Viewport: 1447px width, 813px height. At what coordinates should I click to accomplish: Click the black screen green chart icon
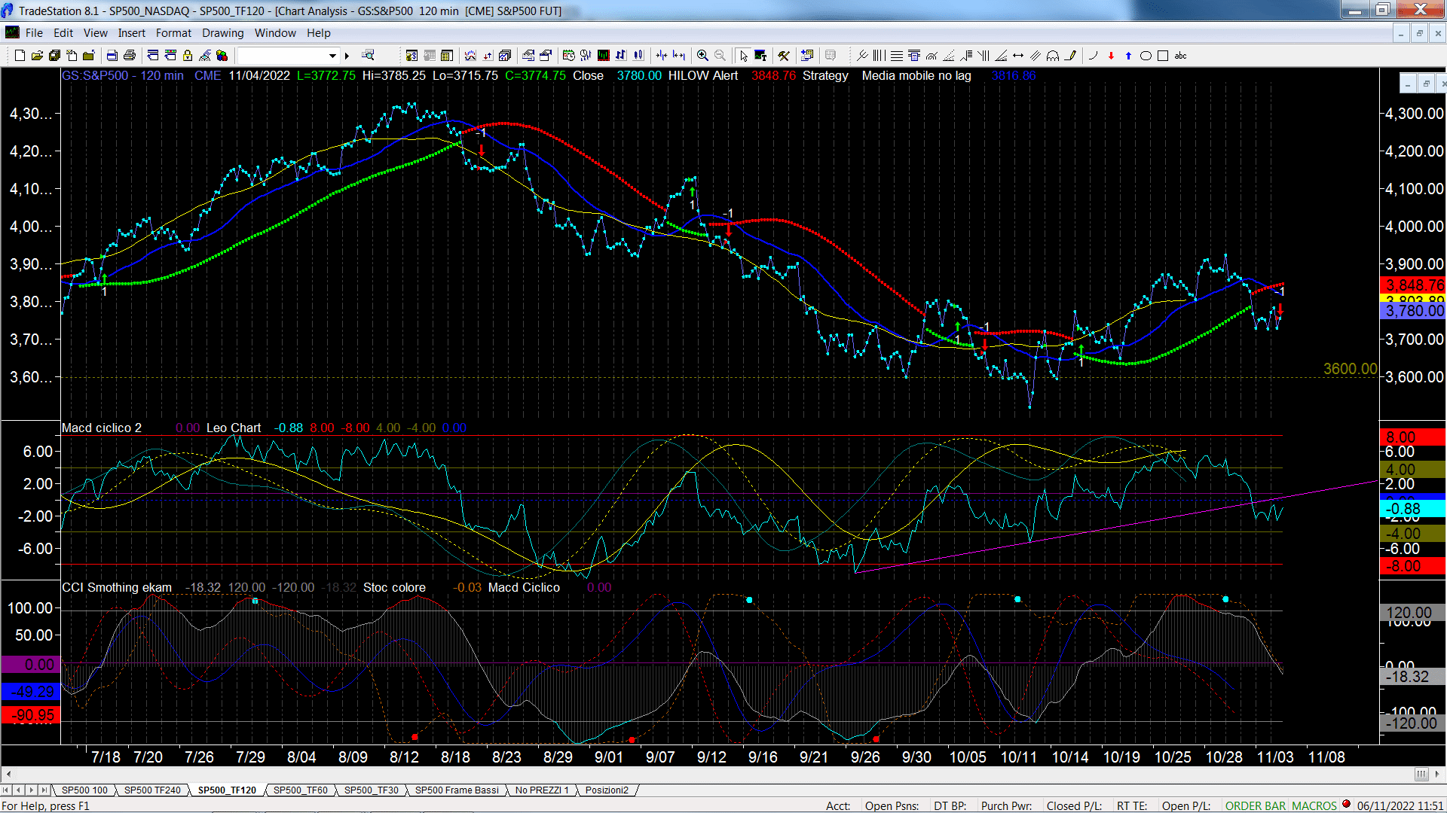point(604,56)
